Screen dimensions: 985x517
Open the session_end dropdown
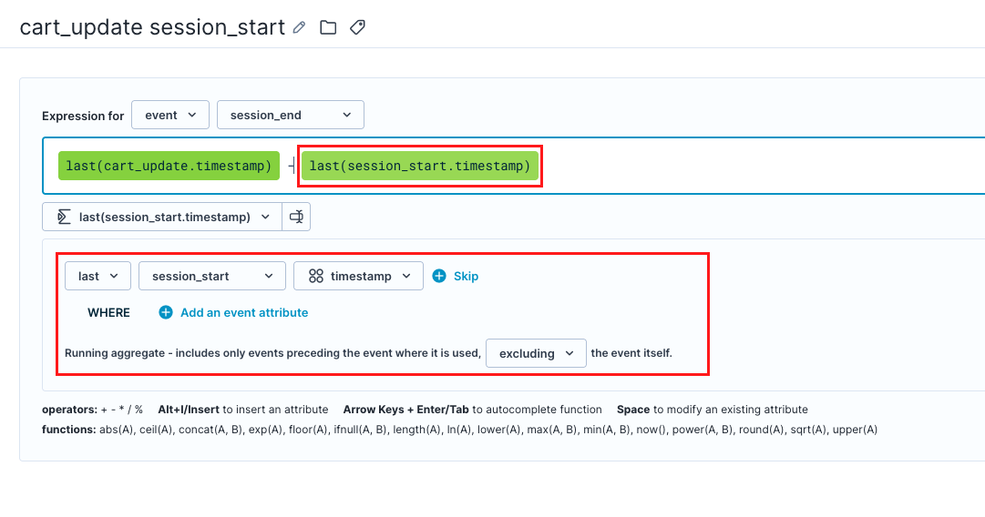(x=291, y=115)
